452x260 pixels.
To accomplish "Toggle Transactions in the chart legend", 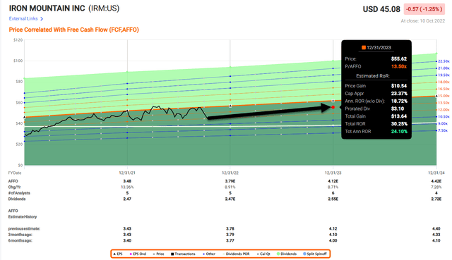I will 183,254.
